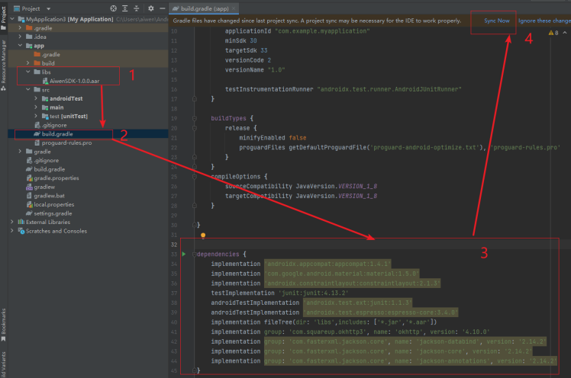The height and width of the screenshot is (378, 571).
Task: Expand the root gradle folder
Action: [20, 151]
